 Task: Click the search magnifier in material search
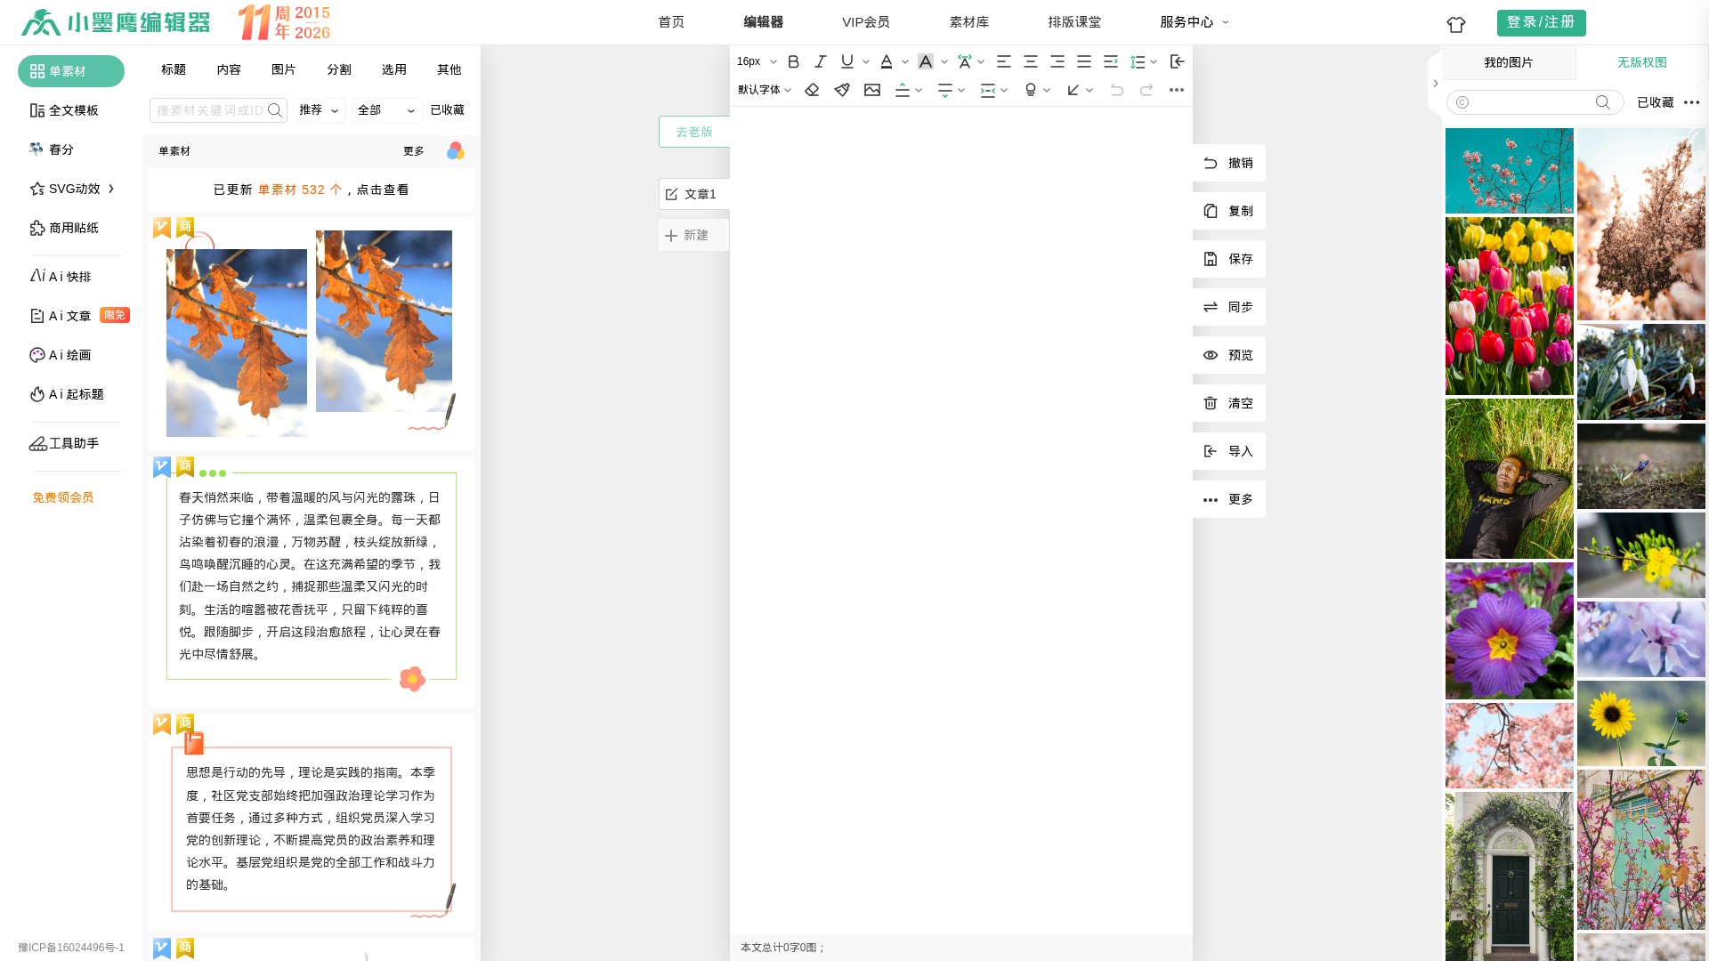[x=275, y=110]
